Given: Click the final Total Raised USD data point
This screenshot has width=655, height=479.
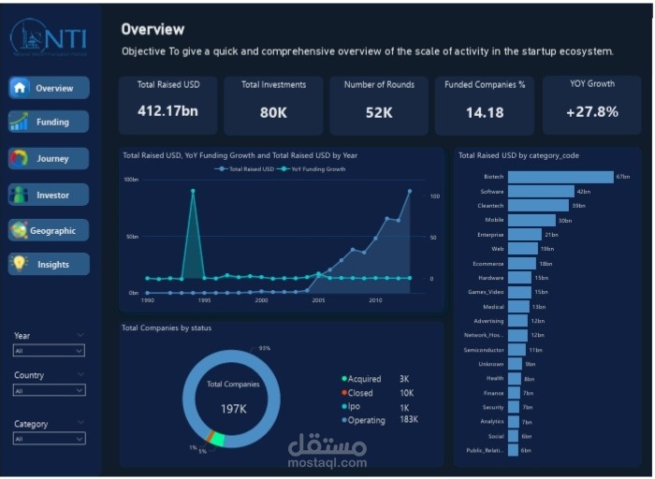Looking at the screenshot, I should coord(410,191).
